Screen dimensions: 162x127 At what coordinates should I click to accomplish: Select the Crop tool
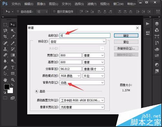tap(5, 37)
